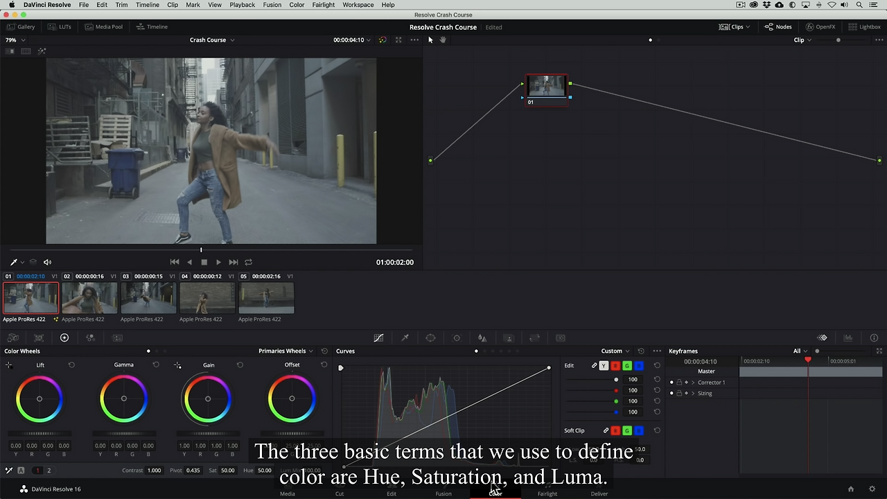Reset the Lift color wheel
887x499 pixels.
pos(71,365)
